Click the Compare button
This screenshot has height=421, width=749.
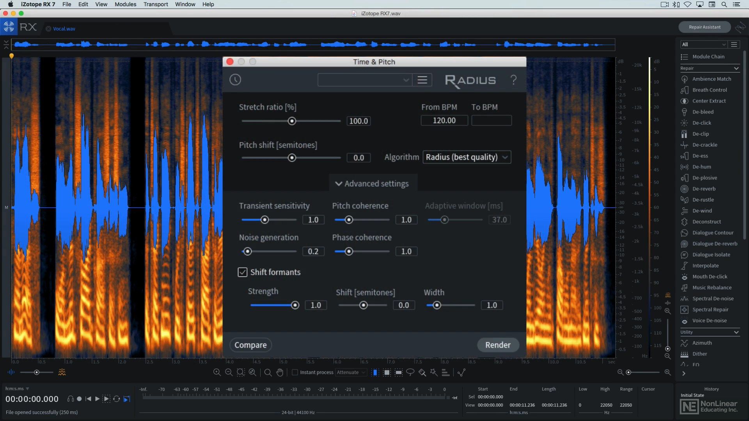(x=250, y=345)
